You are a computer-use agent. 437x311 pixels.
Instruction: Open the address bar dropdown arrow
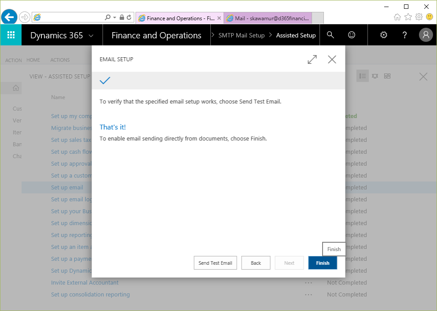[114, 17]
